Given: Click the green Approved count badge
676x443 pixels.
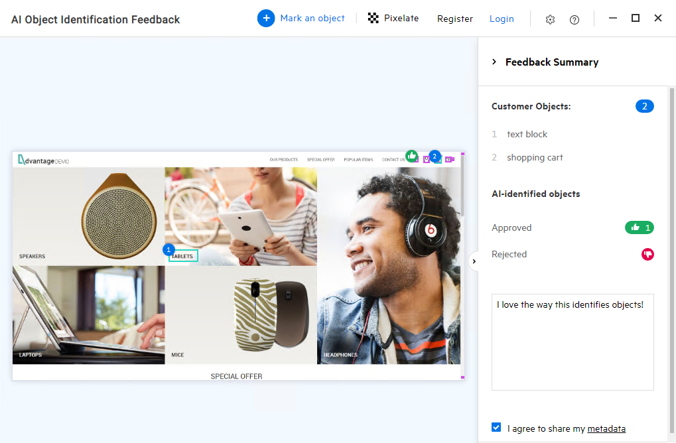Looking at the screenshot, I should point(640,227).
